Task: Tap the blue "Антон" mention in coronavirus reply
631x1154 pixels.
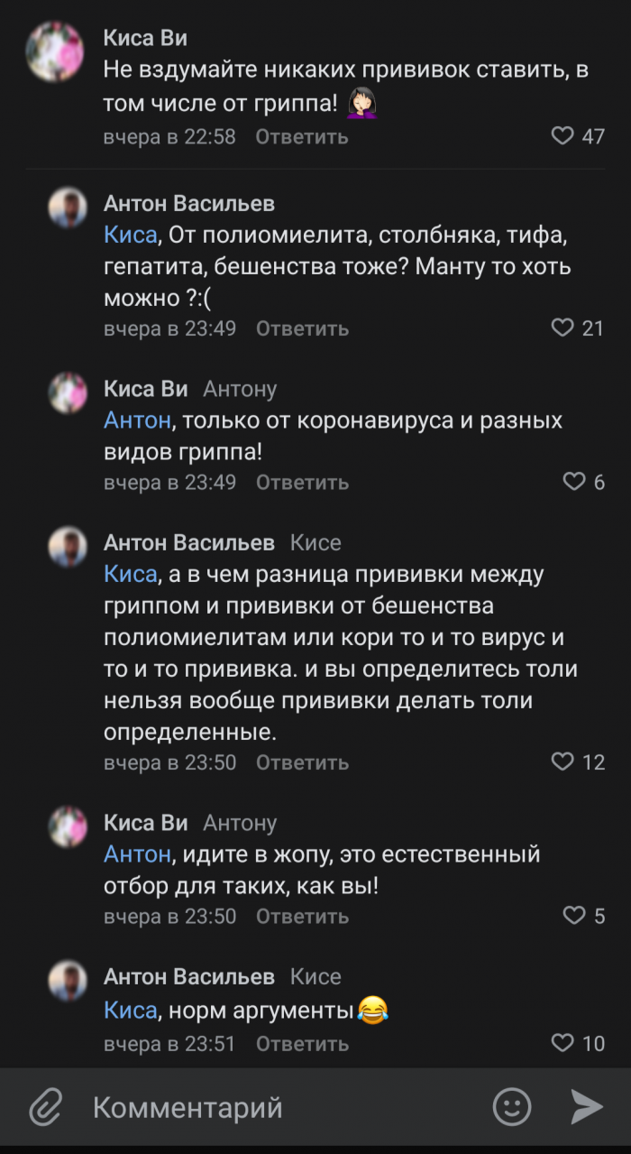Action: [x=137, y=420]
